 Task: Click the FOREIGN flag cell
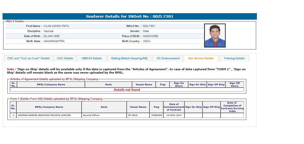[156, 115]
